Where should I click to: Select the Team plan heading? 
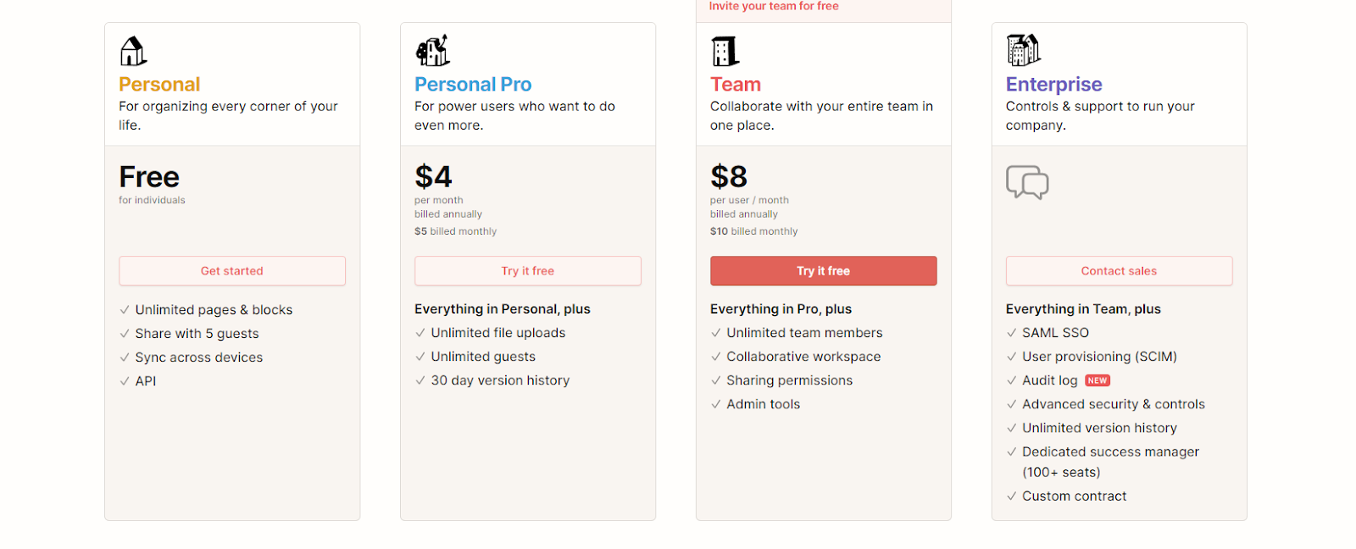click(736, 85)
